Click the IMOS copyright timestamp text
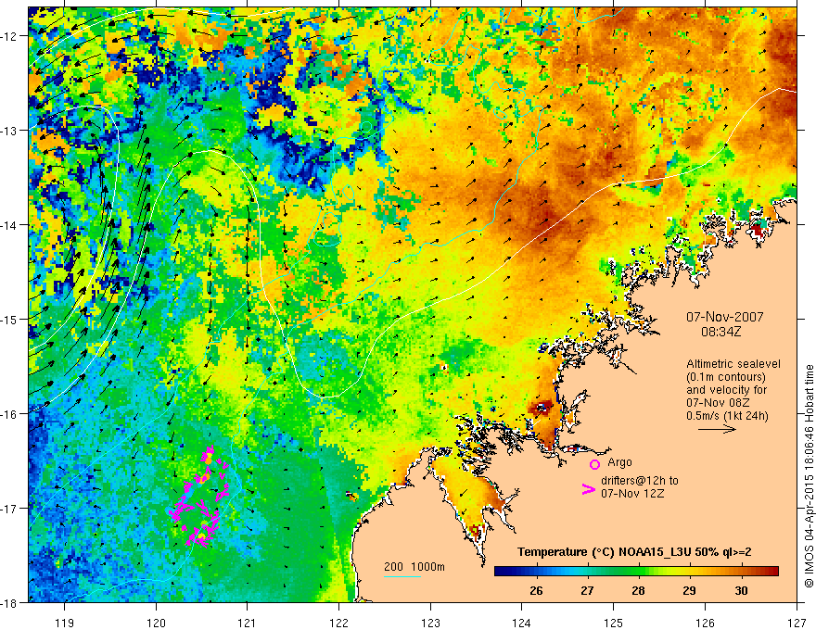 809,476
